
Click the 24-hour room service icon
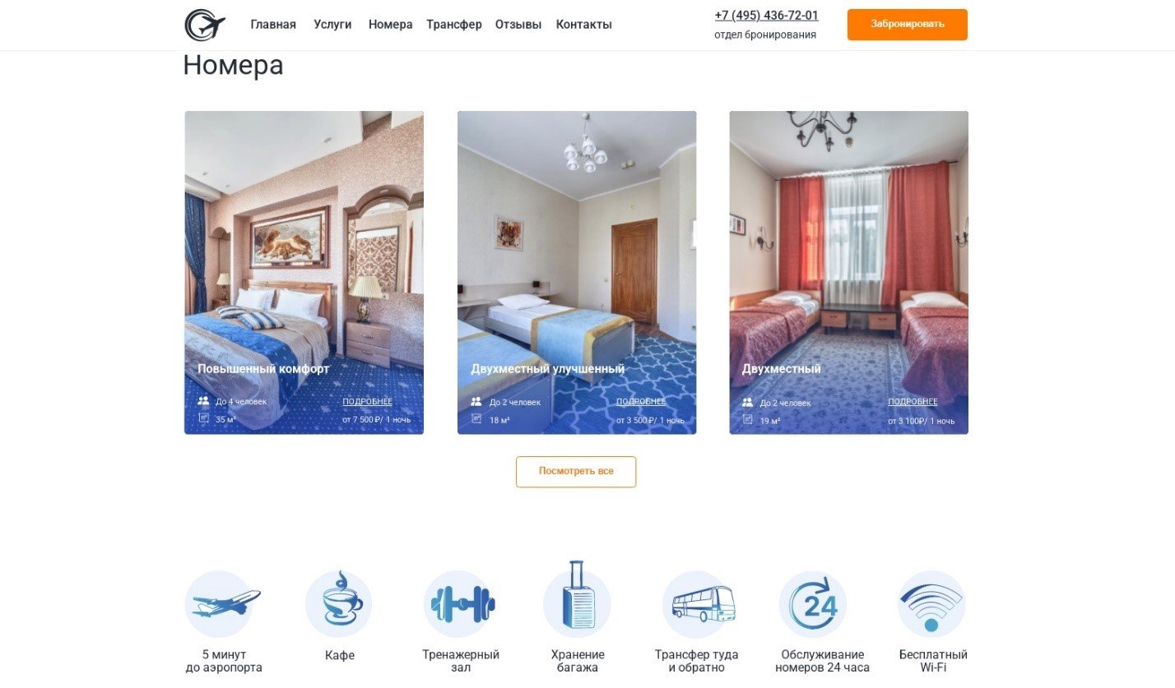(813, 604)
